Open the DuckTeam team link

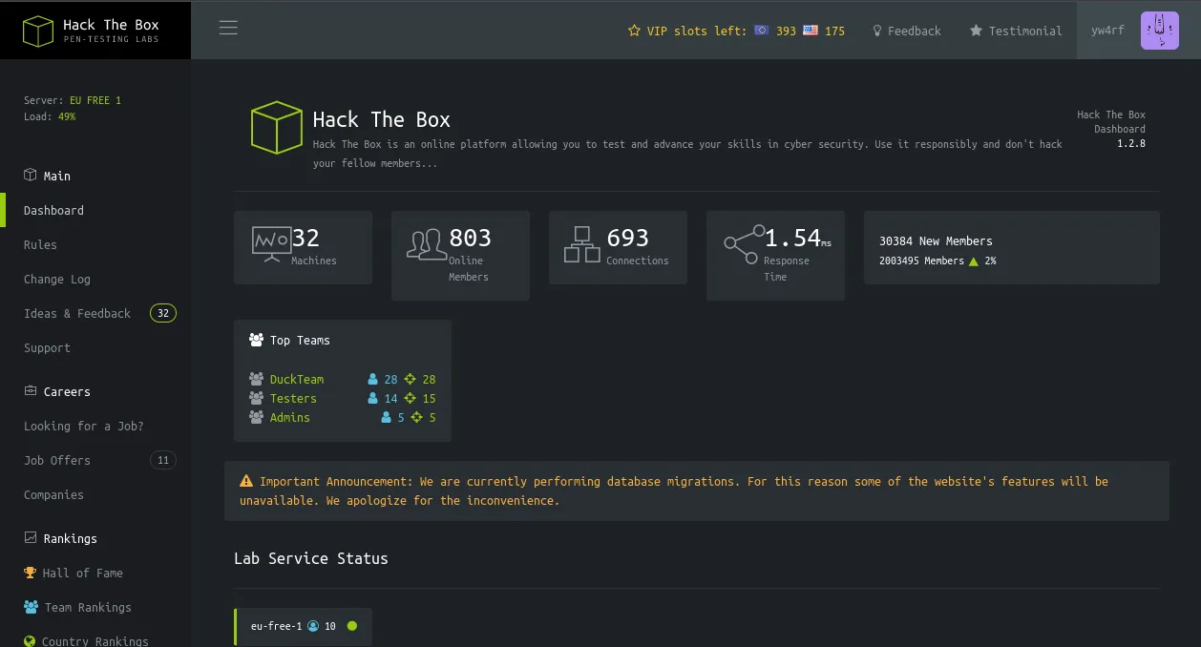pyautogui.click(x=296, y=379)
